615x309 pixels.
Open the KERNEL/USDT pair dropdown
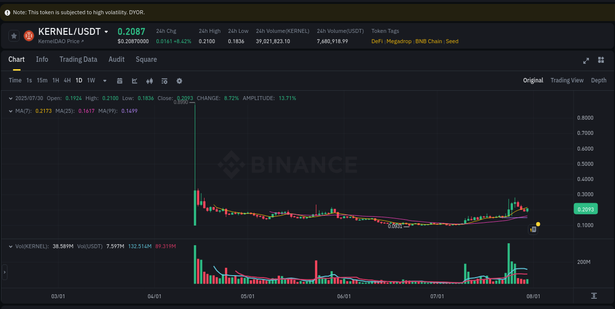106,31
